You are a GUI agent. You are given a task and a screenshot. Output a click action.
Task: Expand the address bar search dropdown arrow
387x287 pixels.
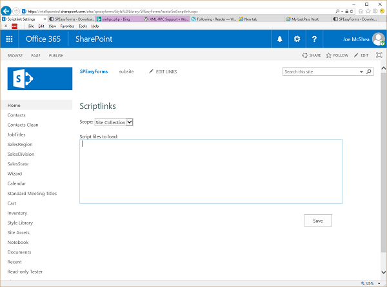tap(342, 12)
